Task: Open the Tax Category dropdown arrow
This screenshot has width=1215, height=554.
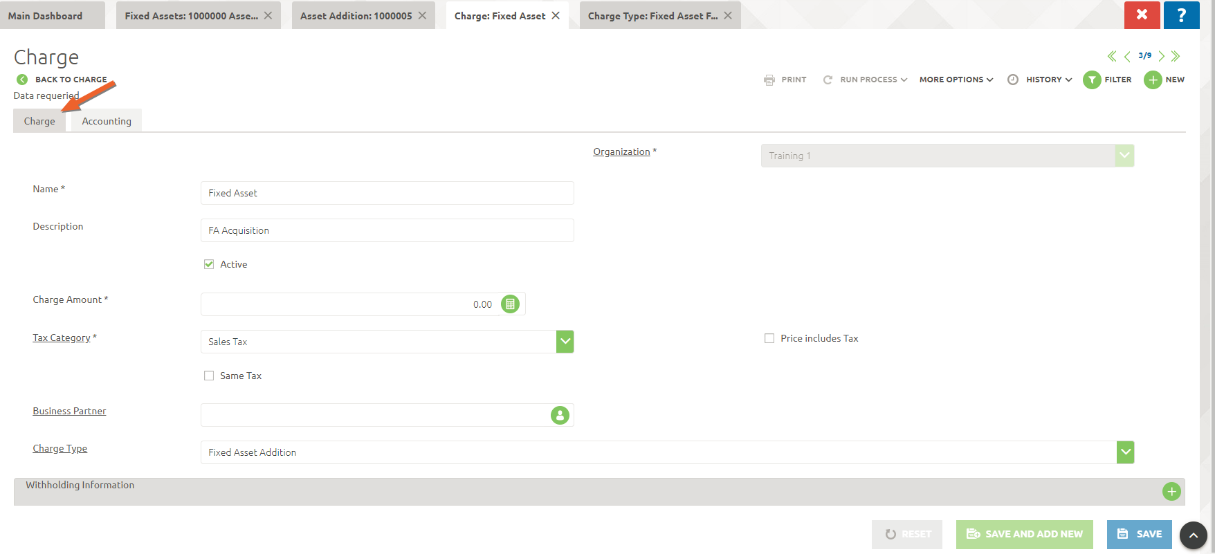Action: [x=565, y=342]
